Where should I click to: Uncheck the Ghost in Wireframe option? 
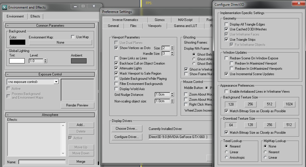pyautogui.click(x=186, y=69)
